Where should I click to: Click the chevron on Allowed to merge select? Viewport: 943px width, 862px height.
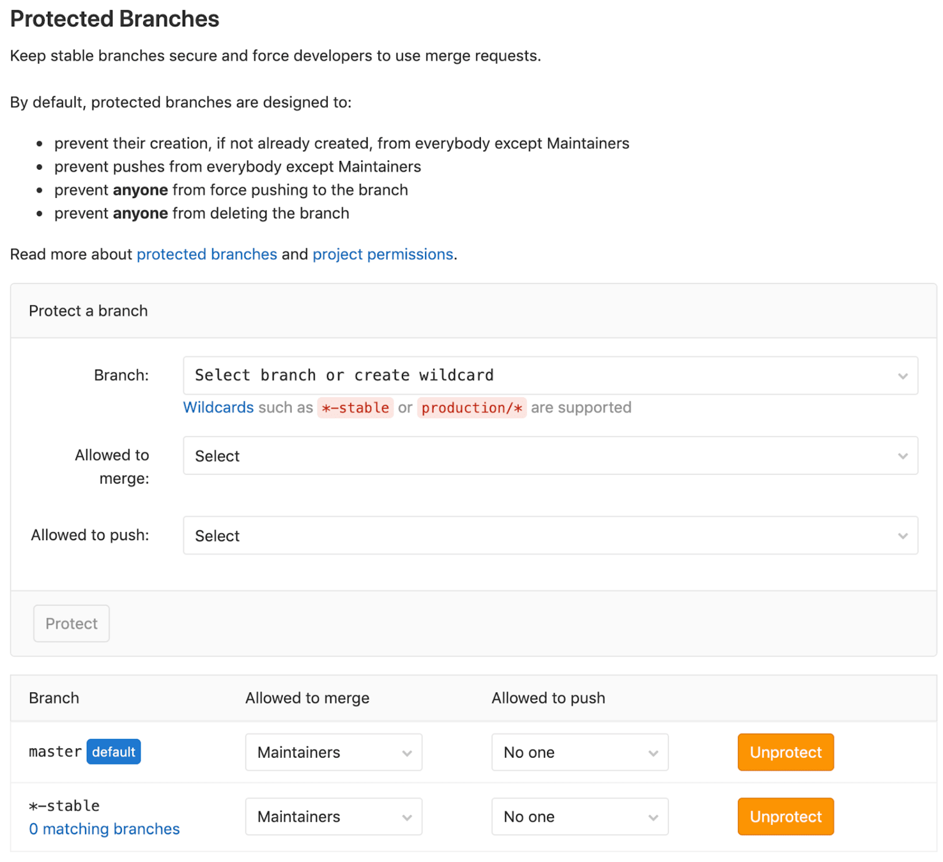[x=902, y=456]
